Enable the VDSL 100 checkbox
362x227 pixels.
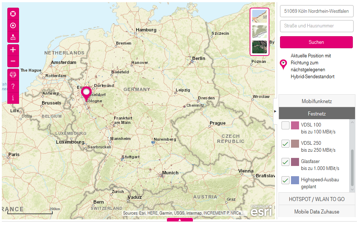pyautogui.click(x=286, y=125)
